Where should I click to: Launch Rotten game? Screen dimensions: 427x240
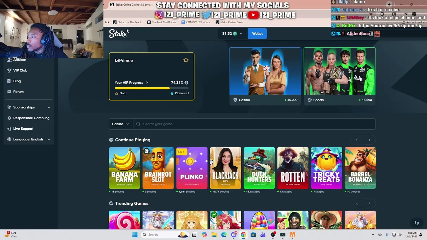(293, 168)
